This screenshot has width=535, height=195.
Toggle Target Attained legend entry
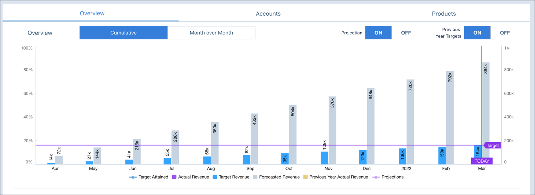point(148,177)
